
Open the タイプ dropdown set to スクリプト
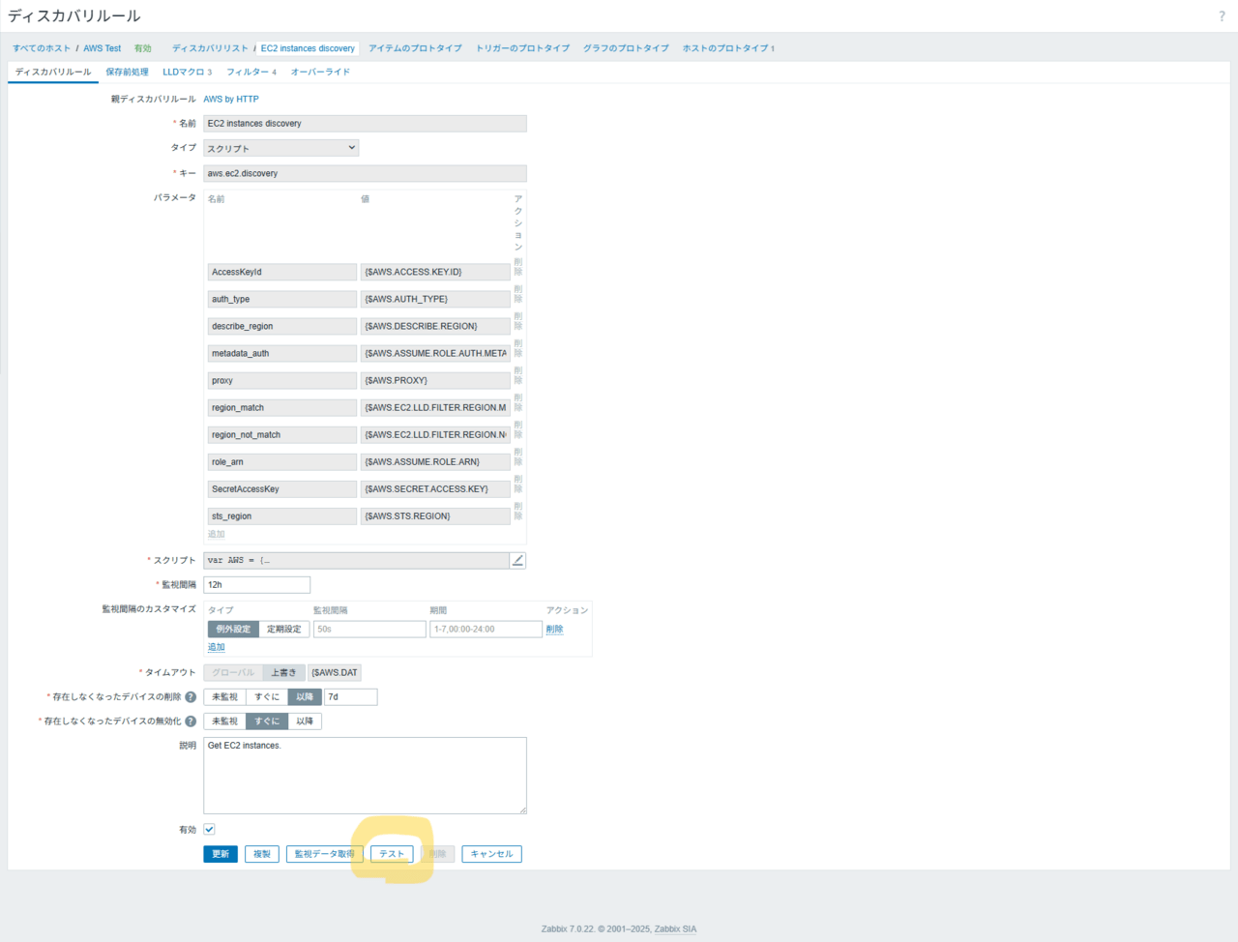pyautogui.click(x=281, y=148)
